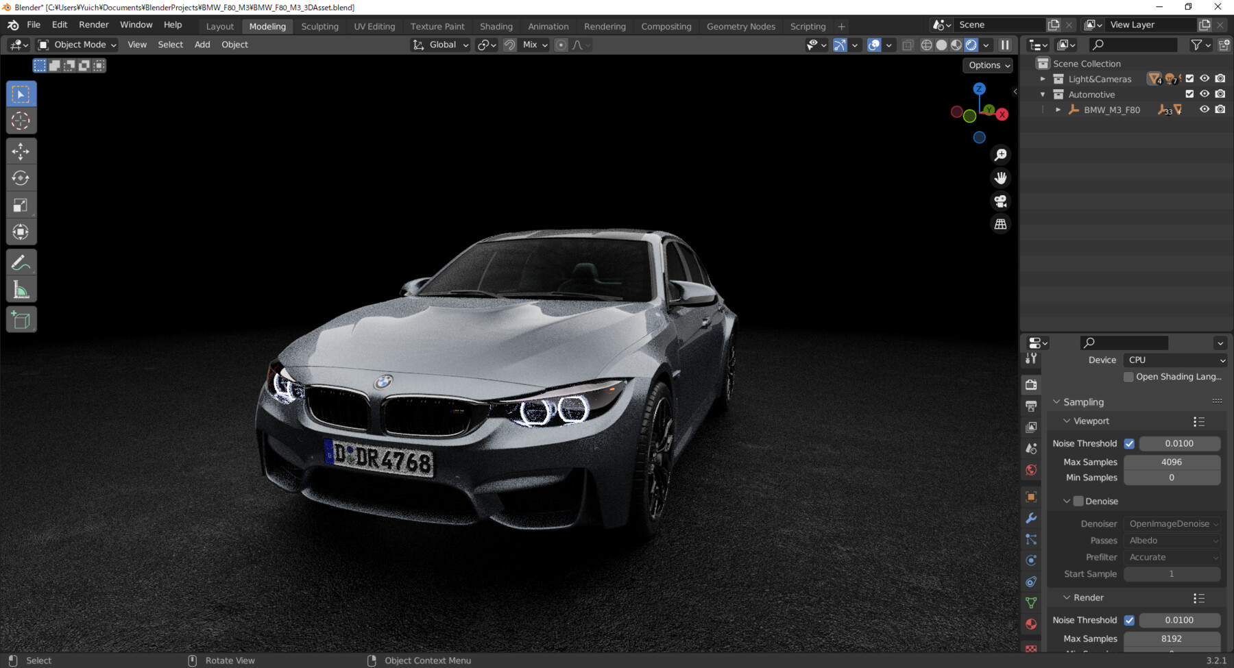Open the Render menu in the top bar
This screenshot has width=1234, height=668.
point(94,25)
